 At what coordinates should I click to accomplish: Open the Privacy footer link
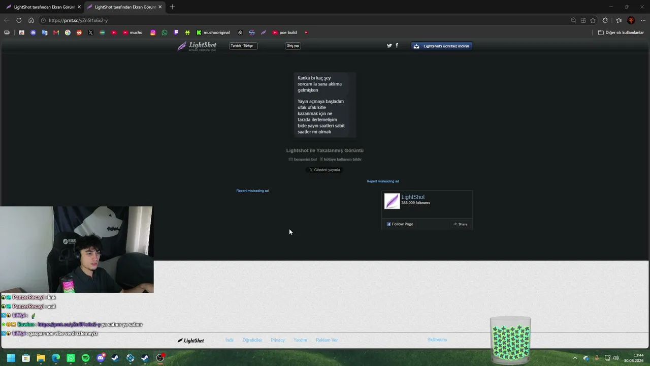pos(278,340)
